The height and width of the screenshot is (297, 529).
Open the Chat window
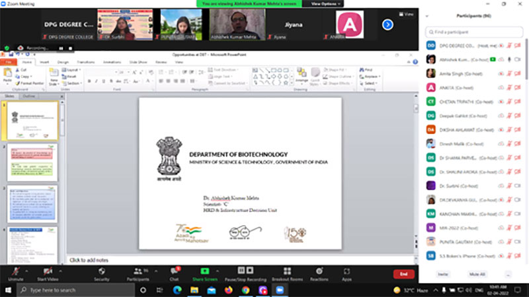coord(174,274)
